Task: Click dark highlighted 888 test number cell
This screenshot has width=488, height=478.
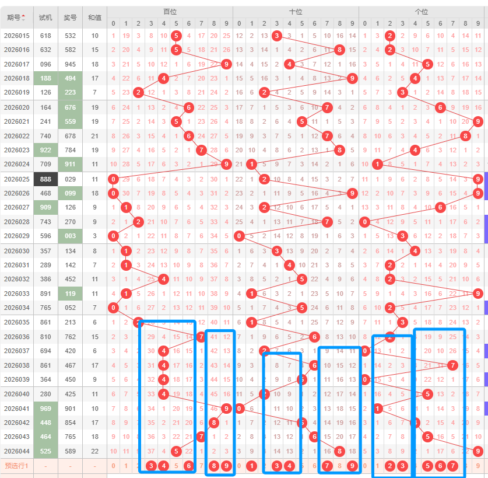Action: click(45, 179)
